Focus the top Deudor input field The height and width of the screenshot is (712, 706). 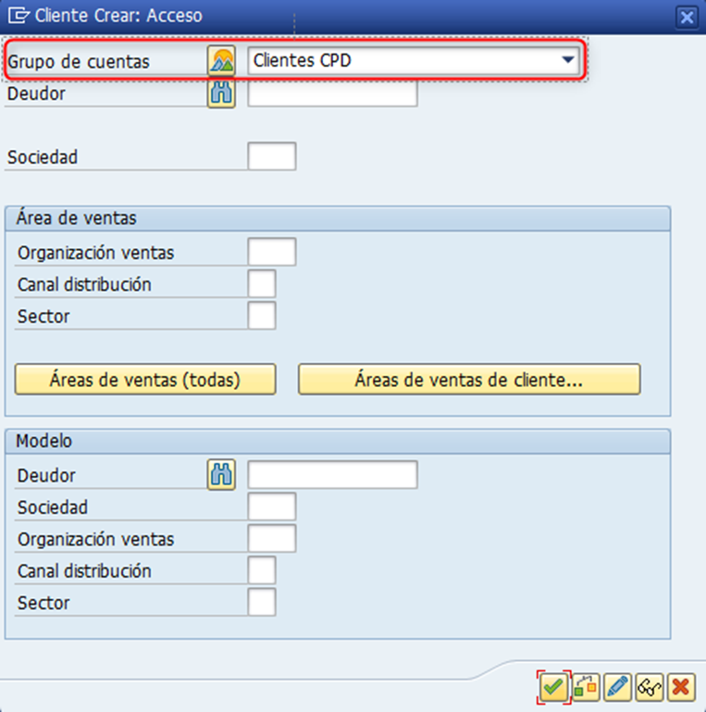(332, 94)
